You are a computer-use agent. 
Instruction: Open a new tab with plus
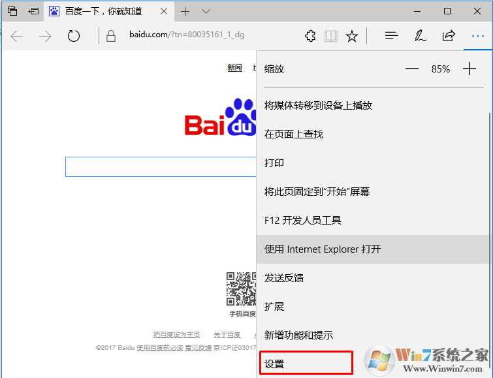(x=185, y=12)
